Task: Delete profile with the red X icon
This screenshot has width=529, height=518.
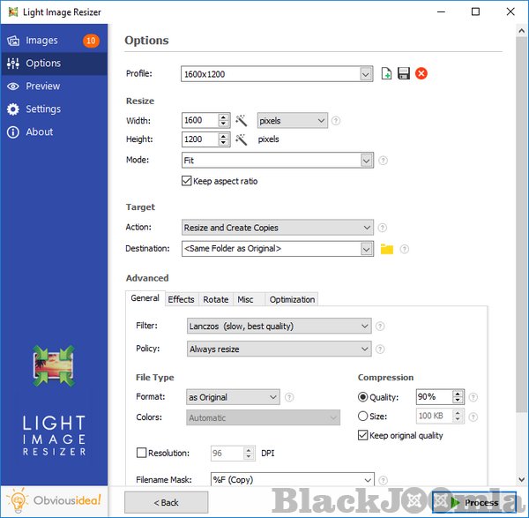Action: pos(421,74)
